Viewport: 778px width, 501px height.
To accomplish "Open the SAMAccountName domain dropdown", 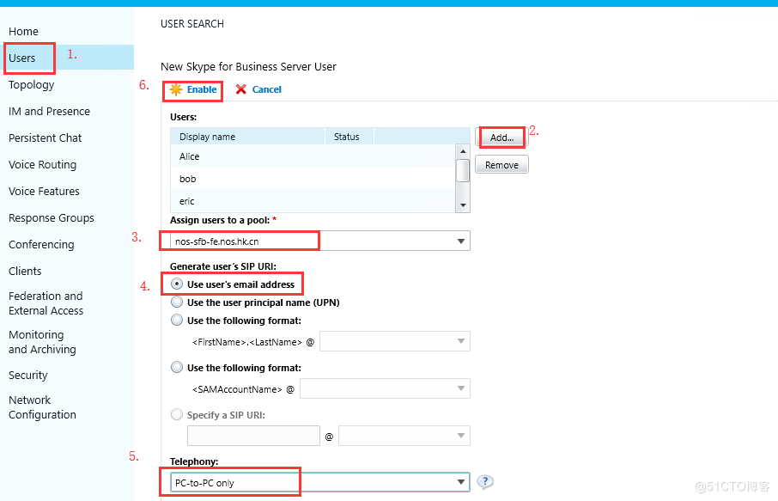I will [385, 388].
